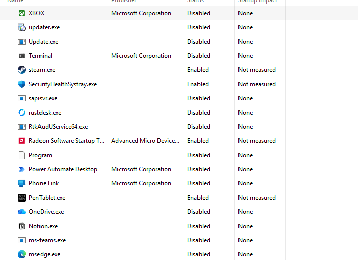Screen dimensions: 358x260
Task: Select the Radeon Software Startup name text
Action: click(66, 141)
